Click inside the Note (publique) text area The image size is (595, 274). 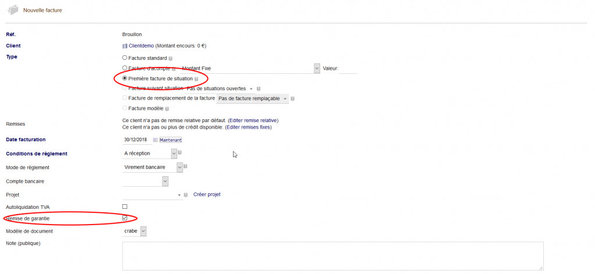333,256
